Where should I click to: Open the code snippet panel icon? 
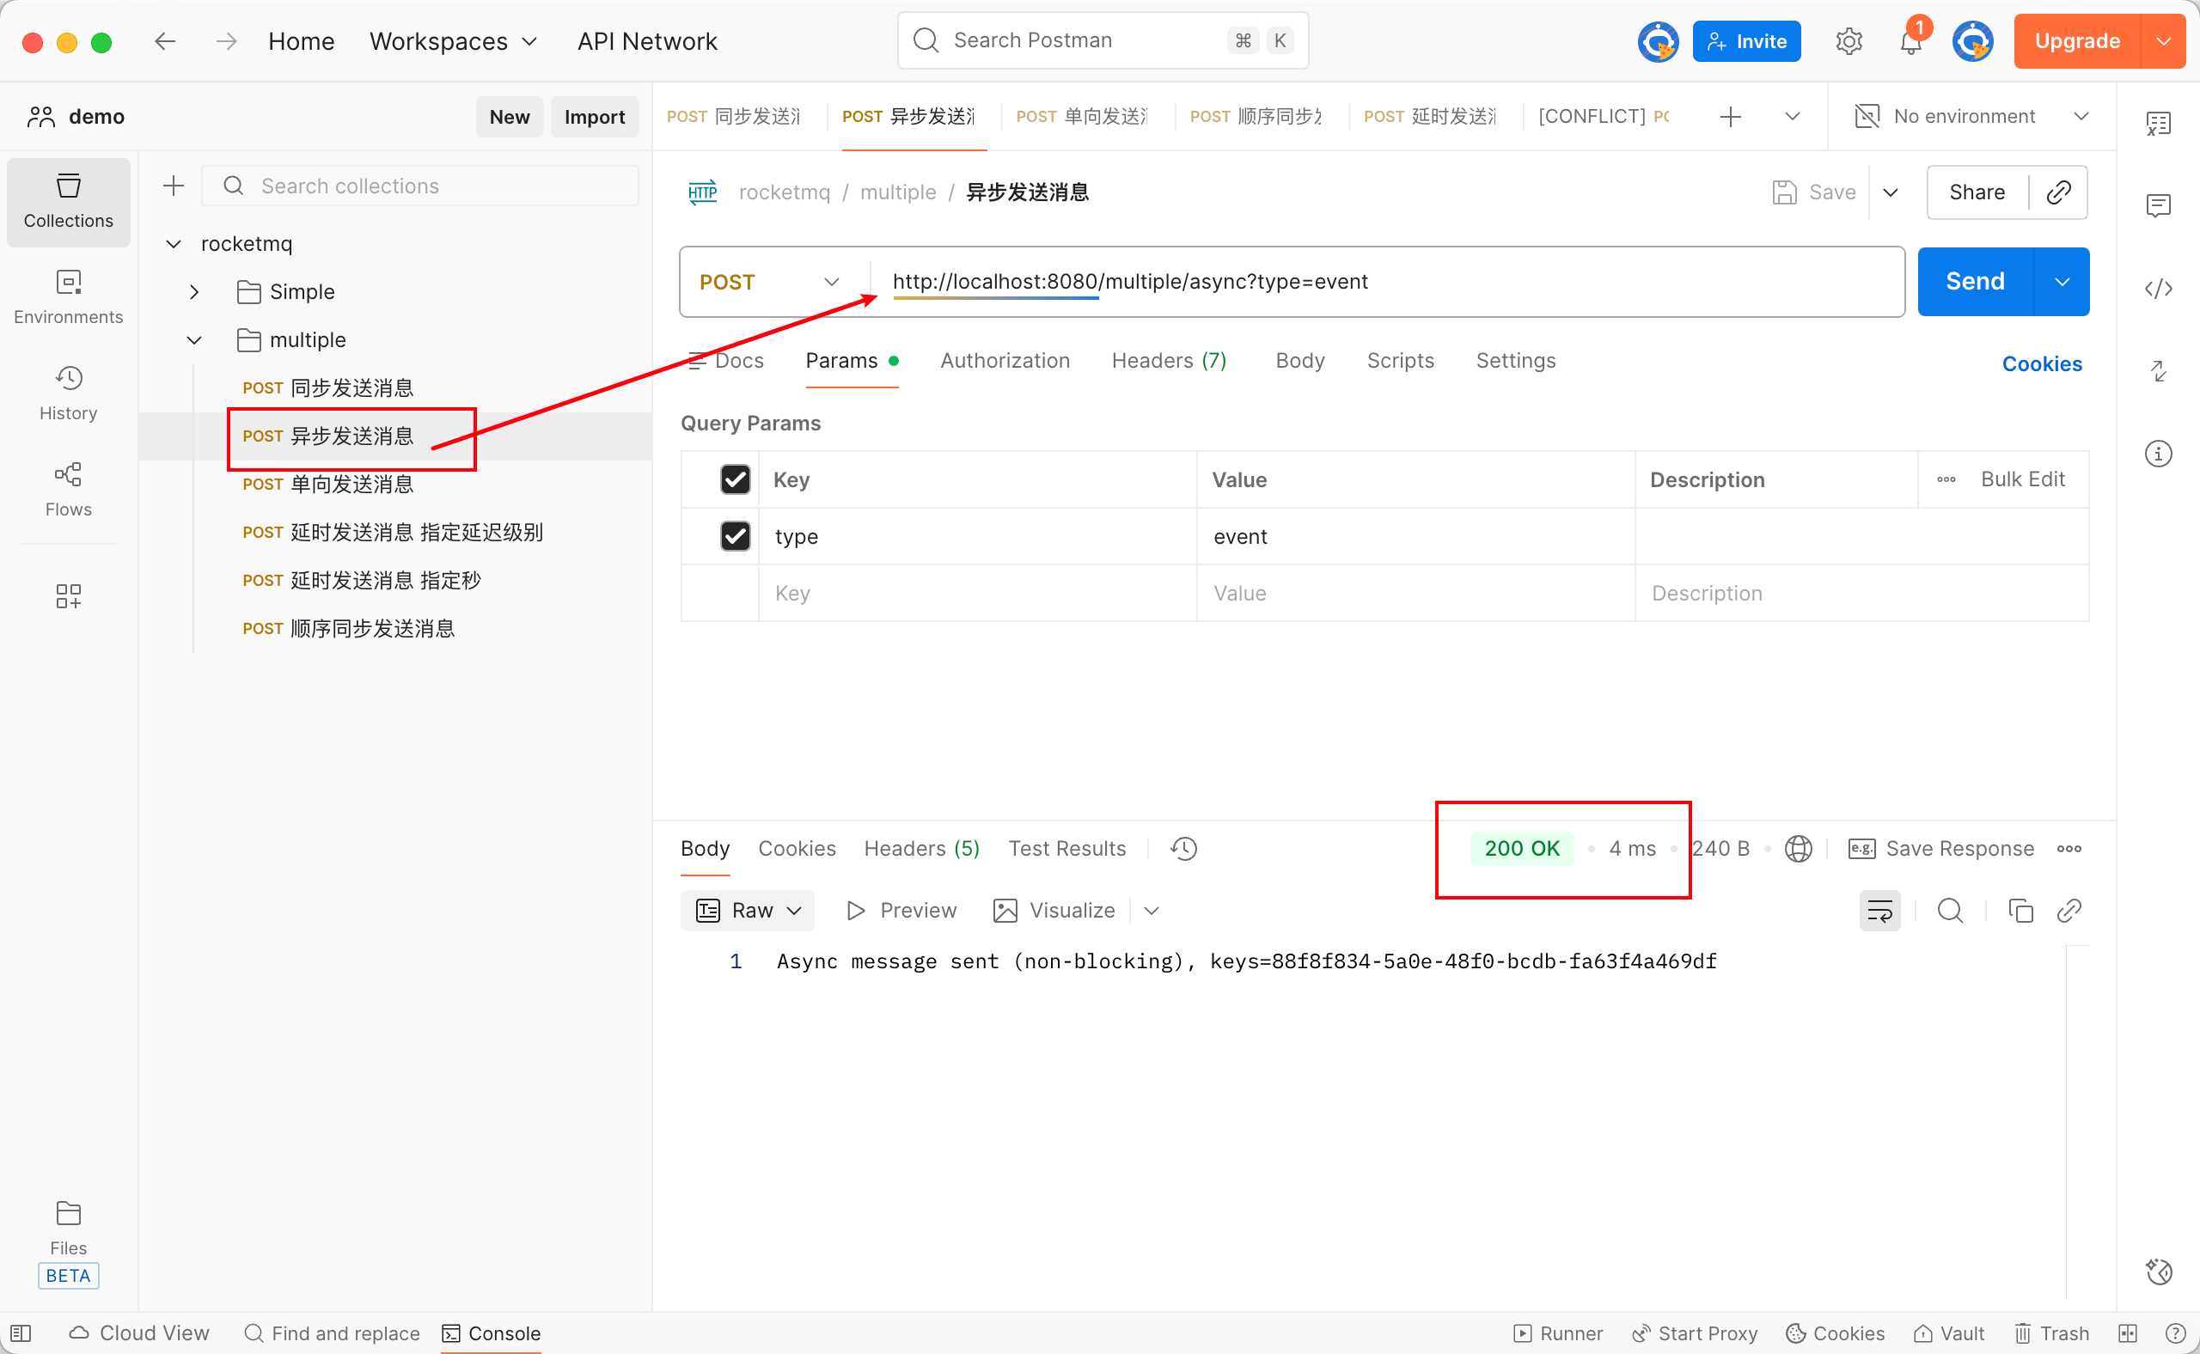[2158, 289]
